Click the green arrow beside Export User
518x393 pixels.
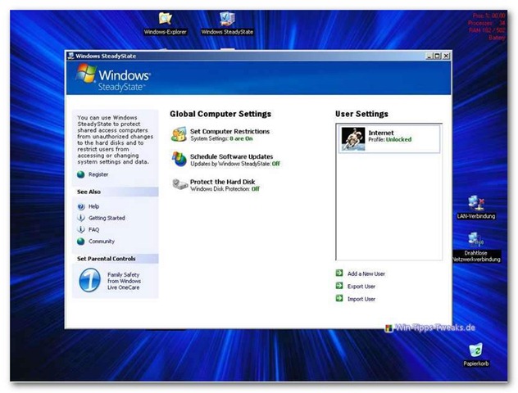(339, 286)
